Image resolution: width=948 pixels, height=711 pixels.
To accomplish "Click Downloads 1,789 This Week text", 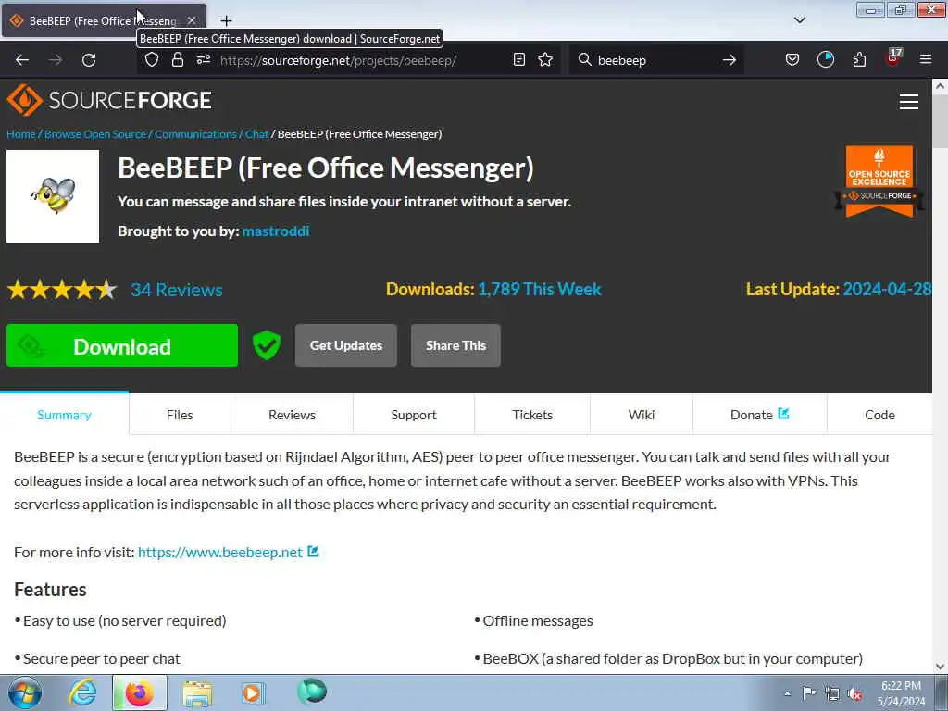I will 493,289.
